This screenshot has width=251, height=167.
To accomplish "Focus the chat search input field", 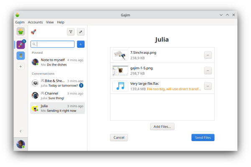I will (53, 44).
